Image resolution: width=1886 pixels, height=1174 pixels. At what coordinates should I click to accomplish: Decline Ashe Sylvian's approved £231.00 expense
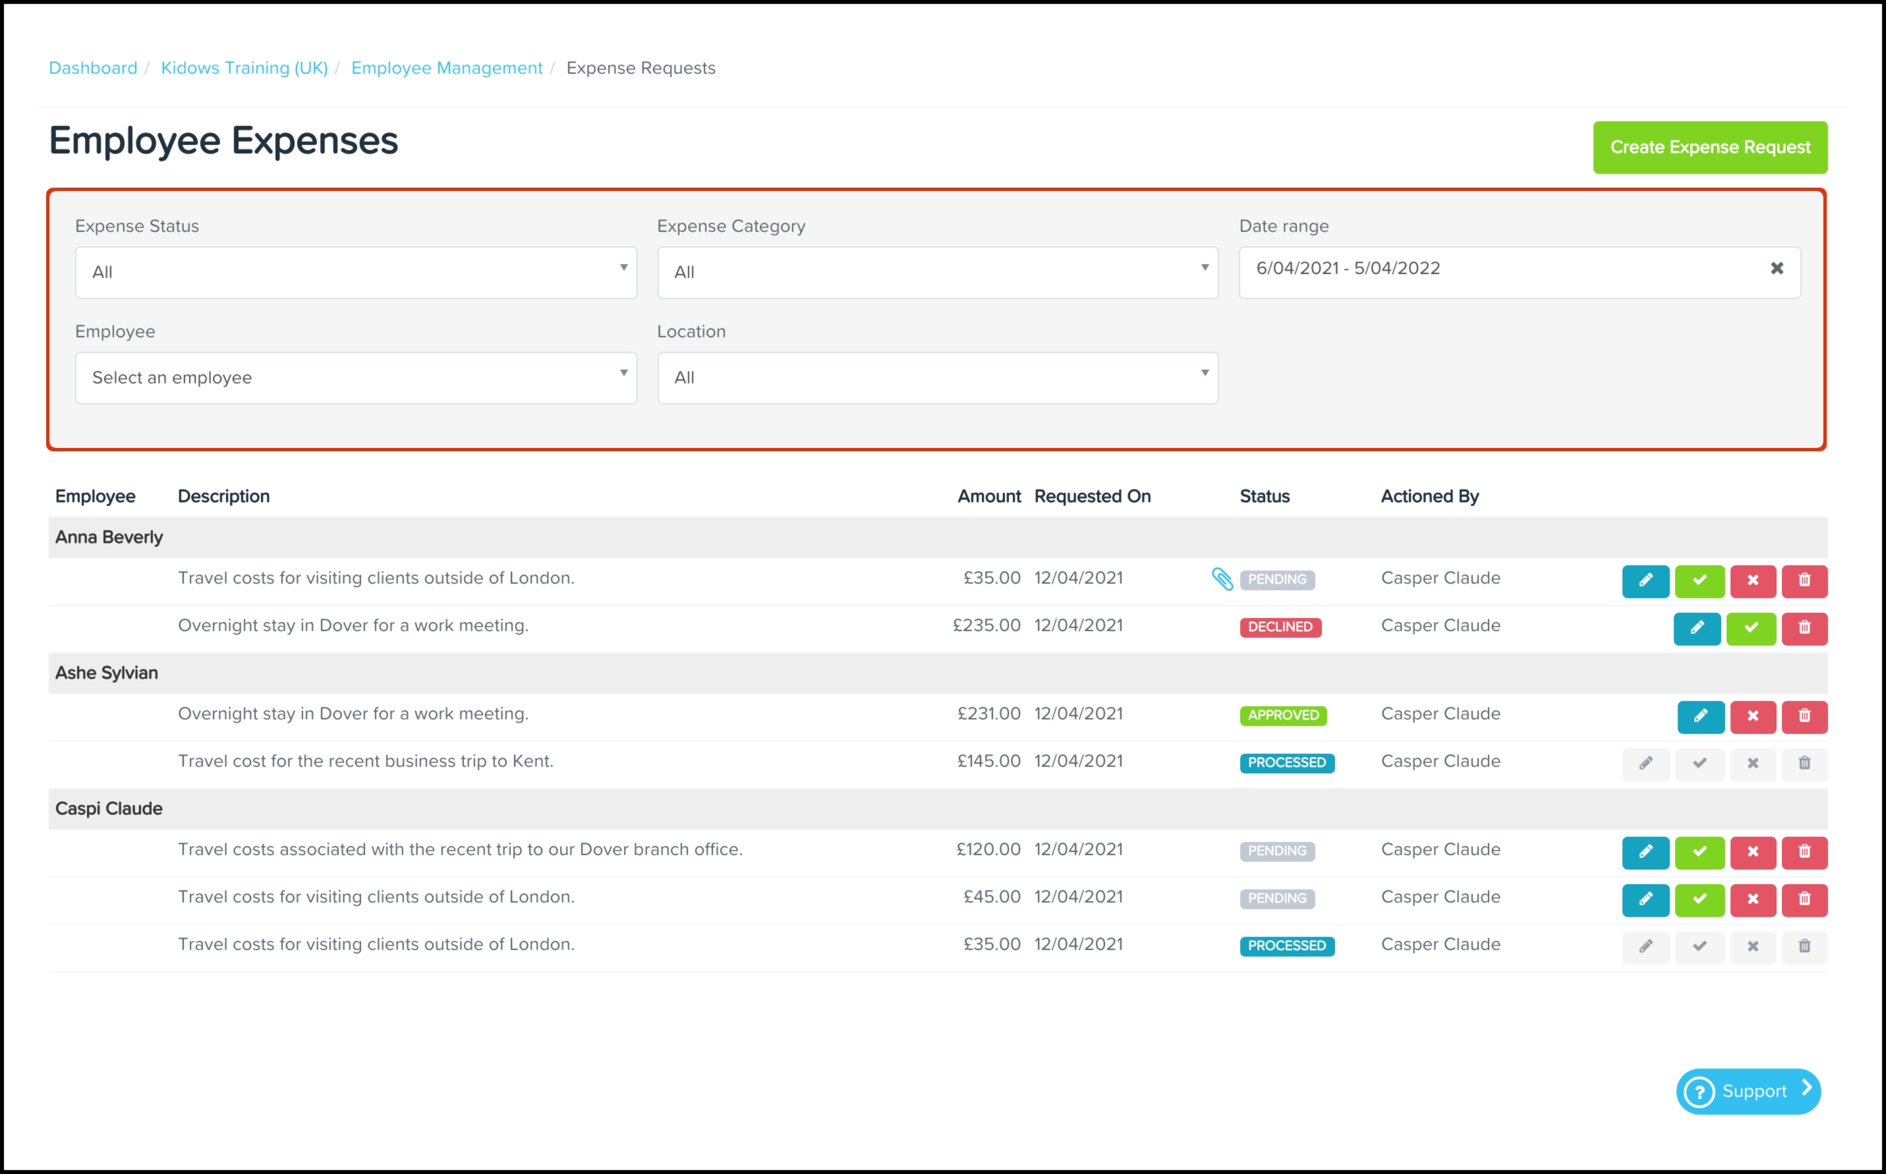coord(1752,716)
